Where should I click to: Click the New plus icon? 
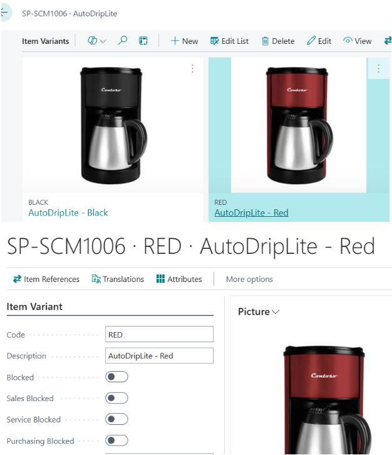(x=175, y=41)
